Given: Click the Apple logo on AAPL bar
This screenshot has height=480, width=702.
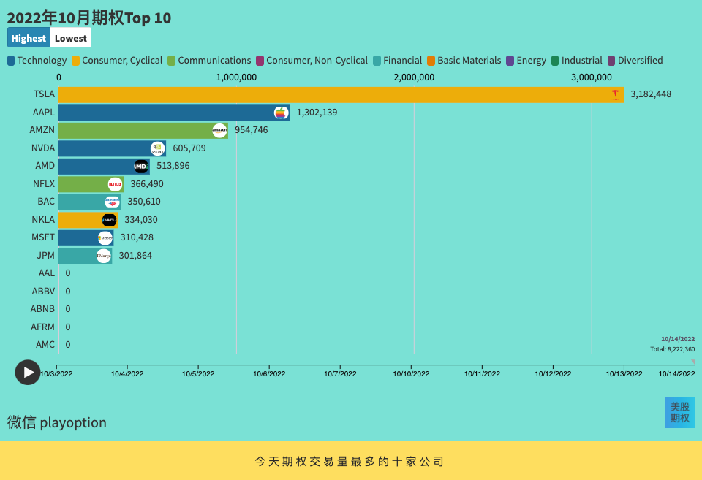Looking at the screenshot, I should point(281,113).
